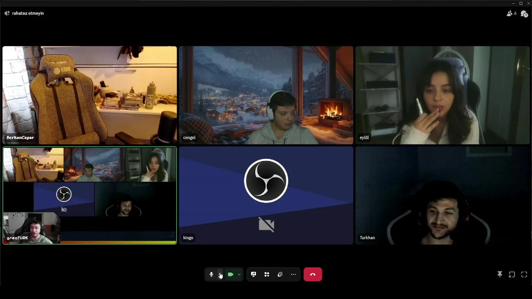The width and height of the screenshot is (532, 299).
Task: Open the call chat icon with notification badge
Action: click(524, 13)
